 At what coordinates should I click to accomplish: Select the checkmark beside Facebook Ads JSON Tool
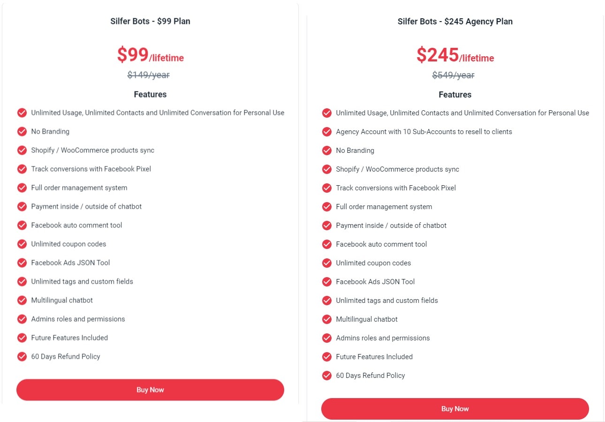(x=22, y=263)
